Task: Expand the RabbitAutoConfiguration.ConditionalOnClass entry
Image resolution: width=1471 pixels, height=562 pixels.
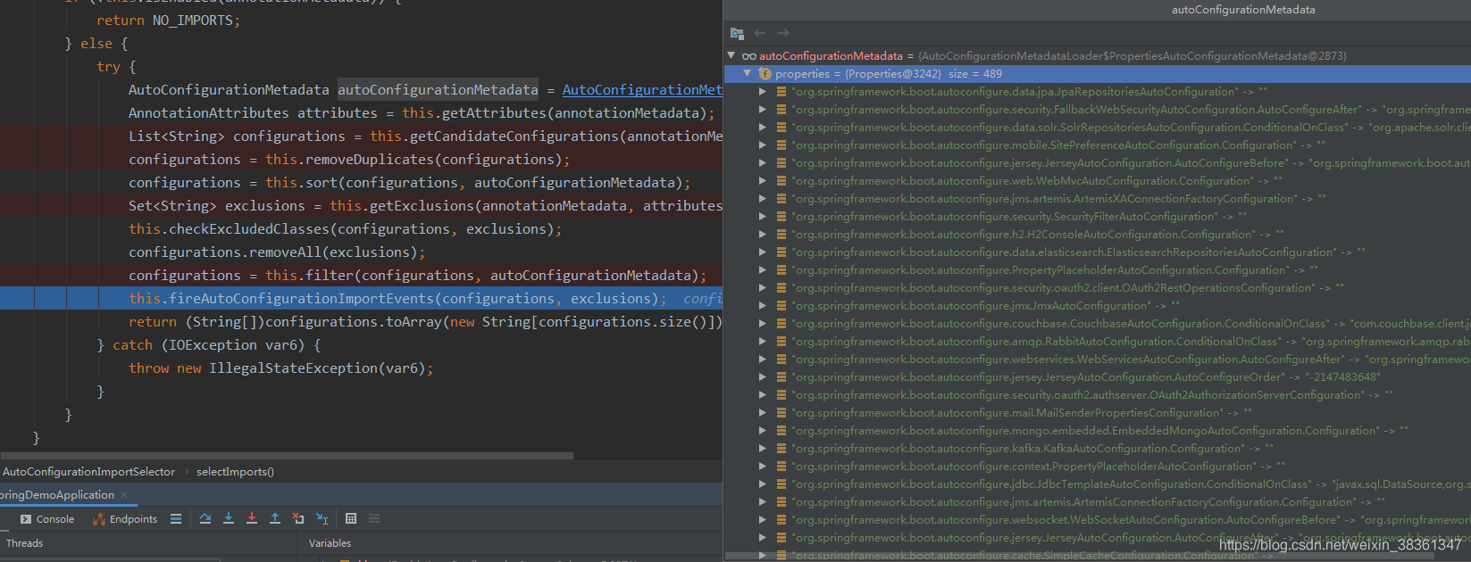Action: (763, 342)
